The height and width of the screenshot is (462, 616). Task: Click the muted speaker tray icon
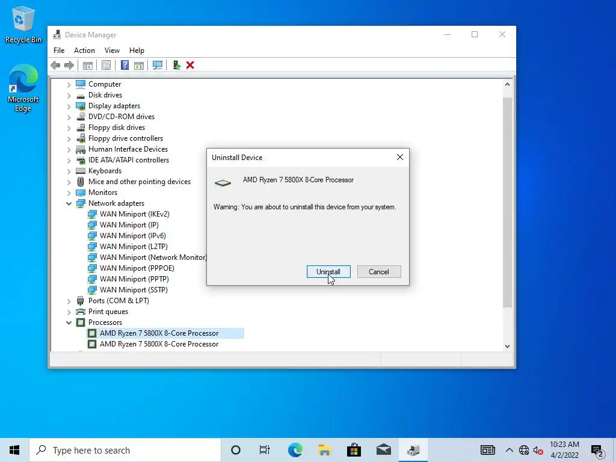(538, 451)
